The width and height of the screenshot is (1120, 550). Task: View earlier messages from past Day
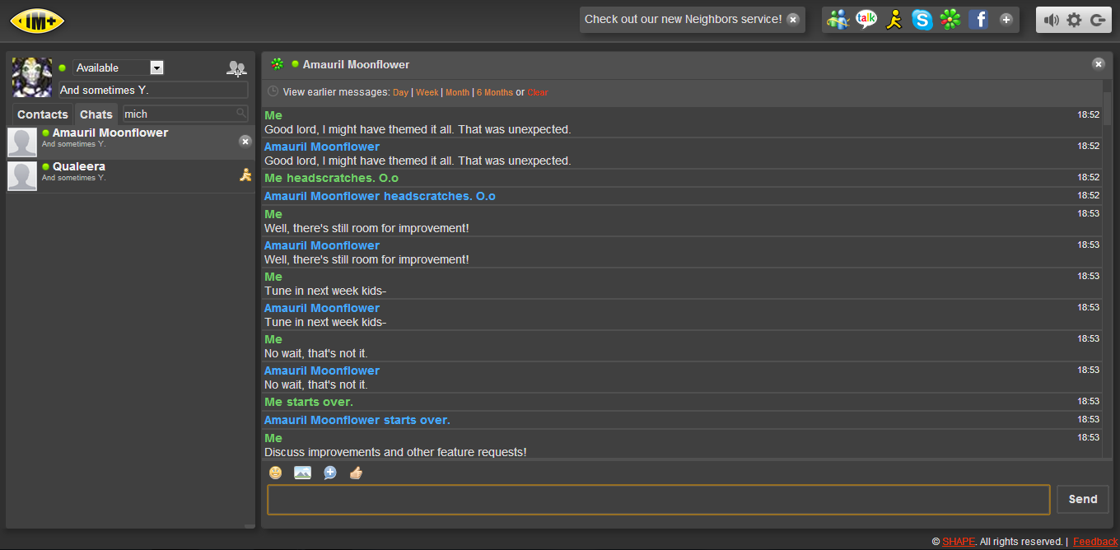click(x=400, y=92)
